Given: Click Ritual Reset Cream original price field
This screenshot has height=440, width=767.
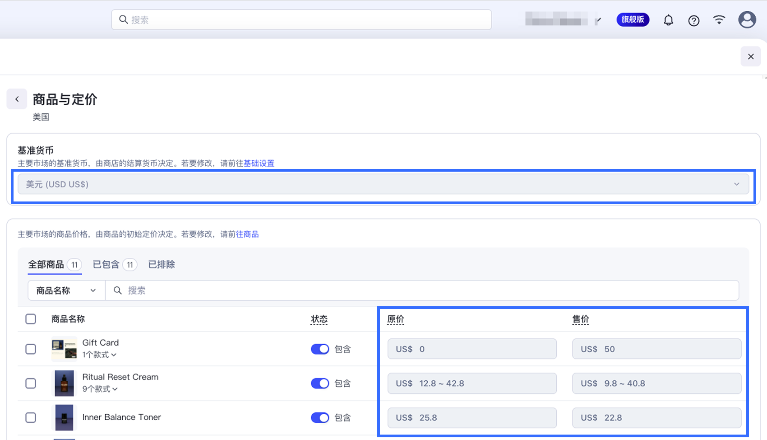Looking at the screenshot, I should coord(472,383).
